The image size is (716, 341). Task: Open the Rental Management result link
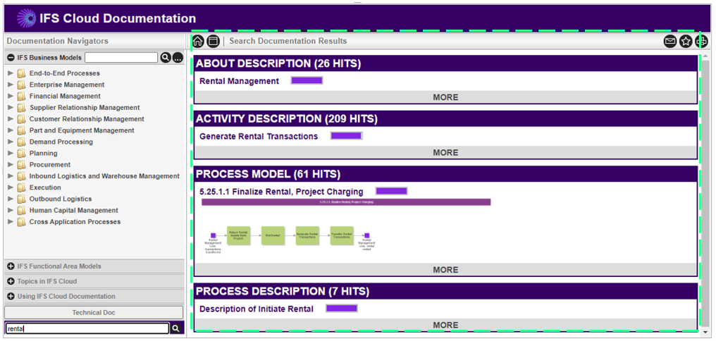(239, 81)
